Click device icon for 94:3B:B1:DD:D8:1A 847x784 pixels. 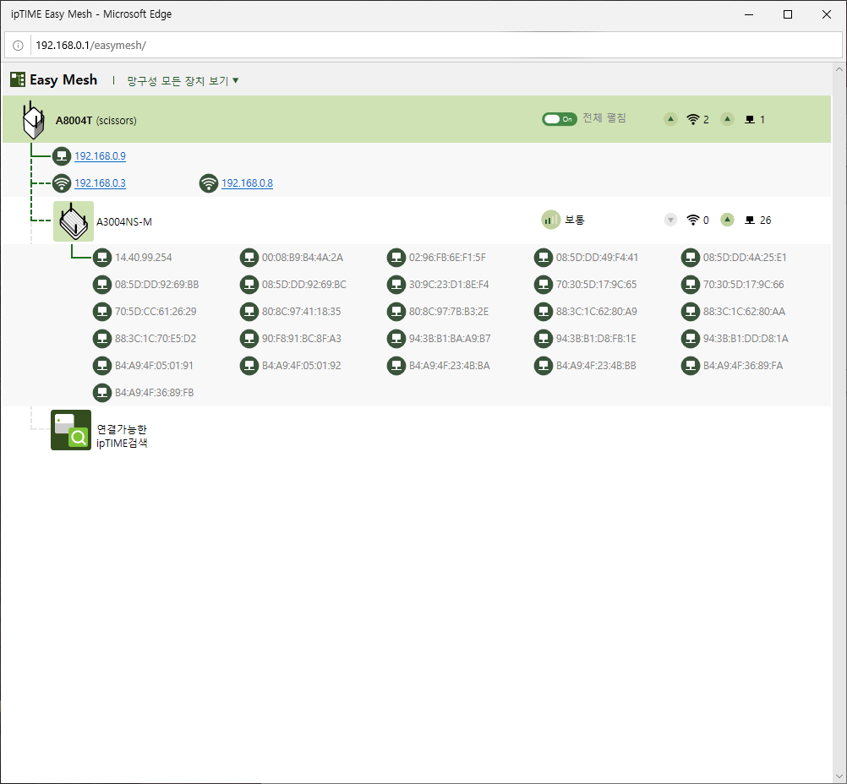point(691,339)
